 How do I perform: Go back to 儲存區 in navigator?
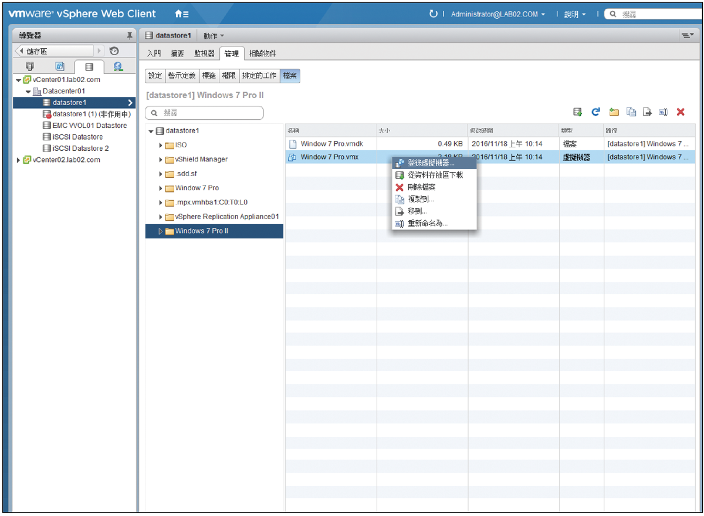53,51
